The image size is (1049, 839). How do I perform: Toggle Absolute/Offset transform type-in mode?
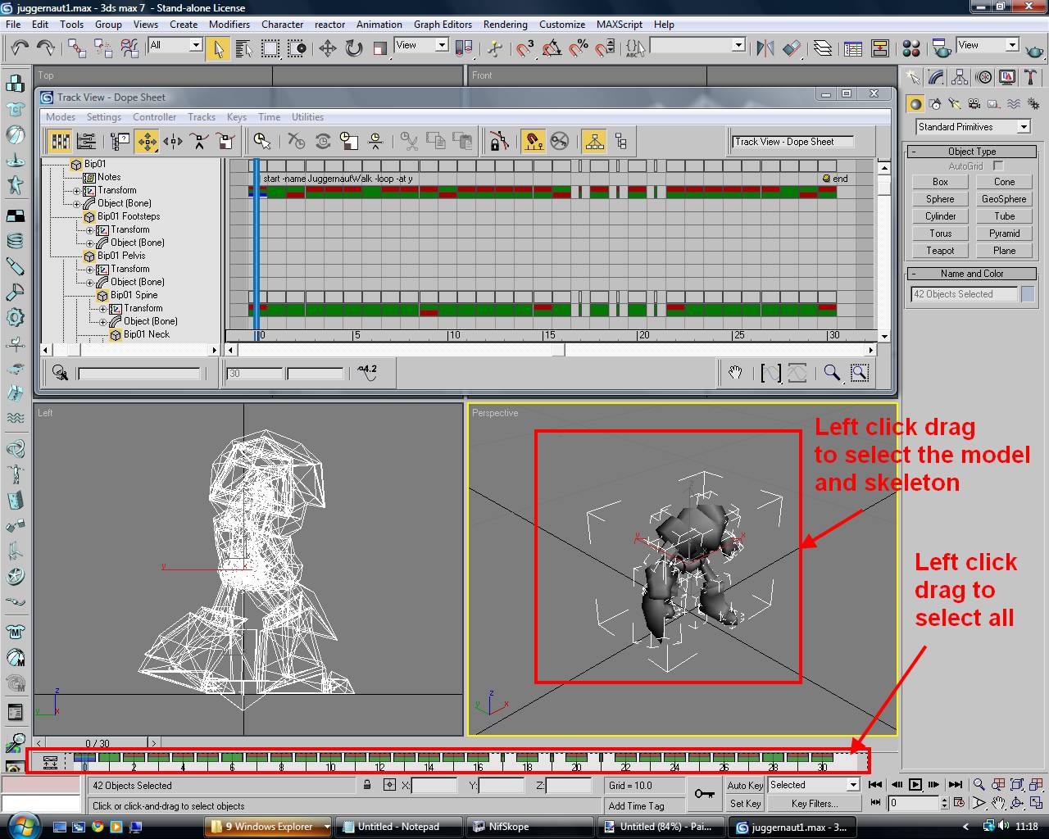tap(389, 785)
